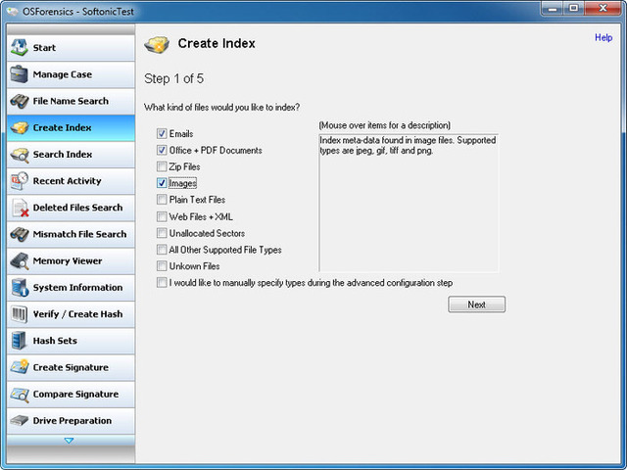Maximize the OSForensics window

pos(574,9)
